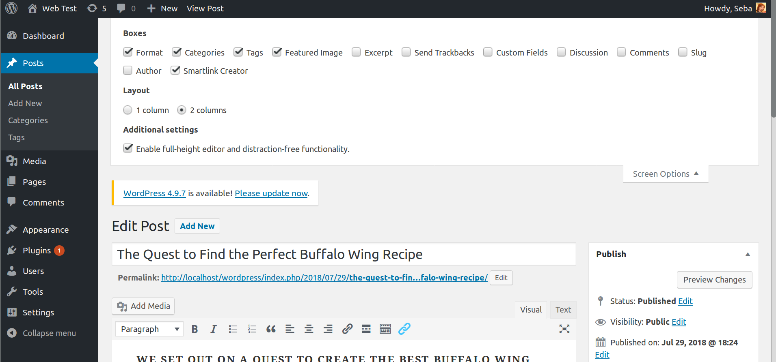Edit the post Visibility
This screenshot has height=362, width=776.
click(x=679, y=322)
